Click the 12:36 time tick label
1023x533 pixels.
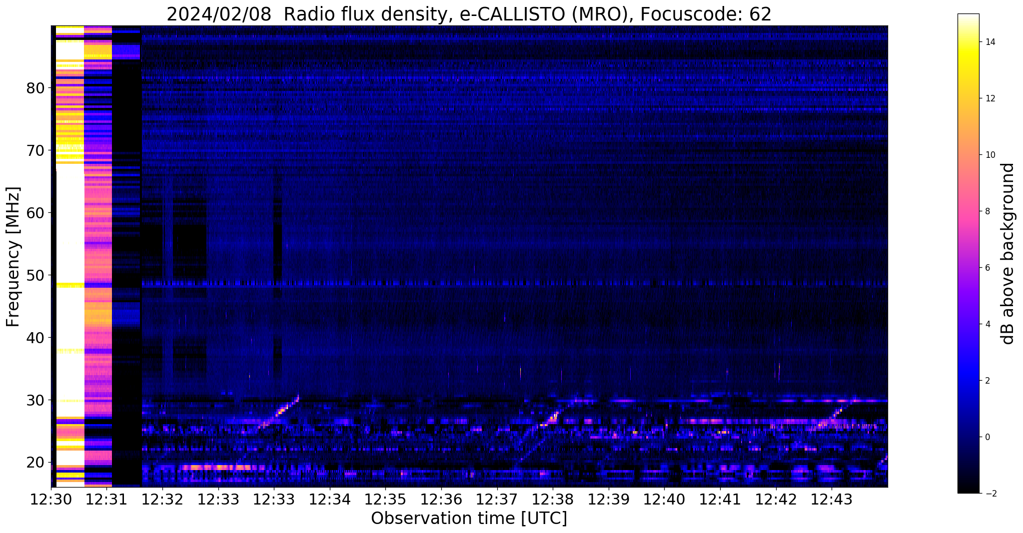441,499
